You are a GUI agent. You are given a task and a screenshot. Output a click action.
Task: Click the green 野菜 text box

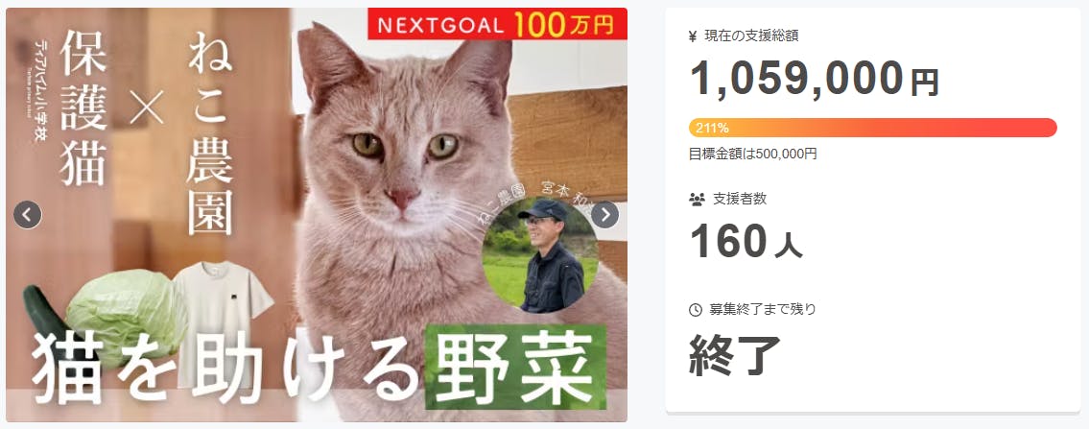pyautogui.click(x=515, y=367)
